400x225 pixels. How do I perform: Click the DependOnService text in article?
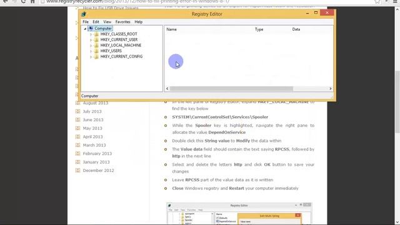click(227, 132)
